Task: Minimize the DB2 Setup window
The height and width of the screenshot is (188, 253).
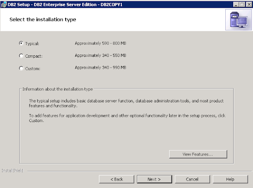Action: [236, 4]
